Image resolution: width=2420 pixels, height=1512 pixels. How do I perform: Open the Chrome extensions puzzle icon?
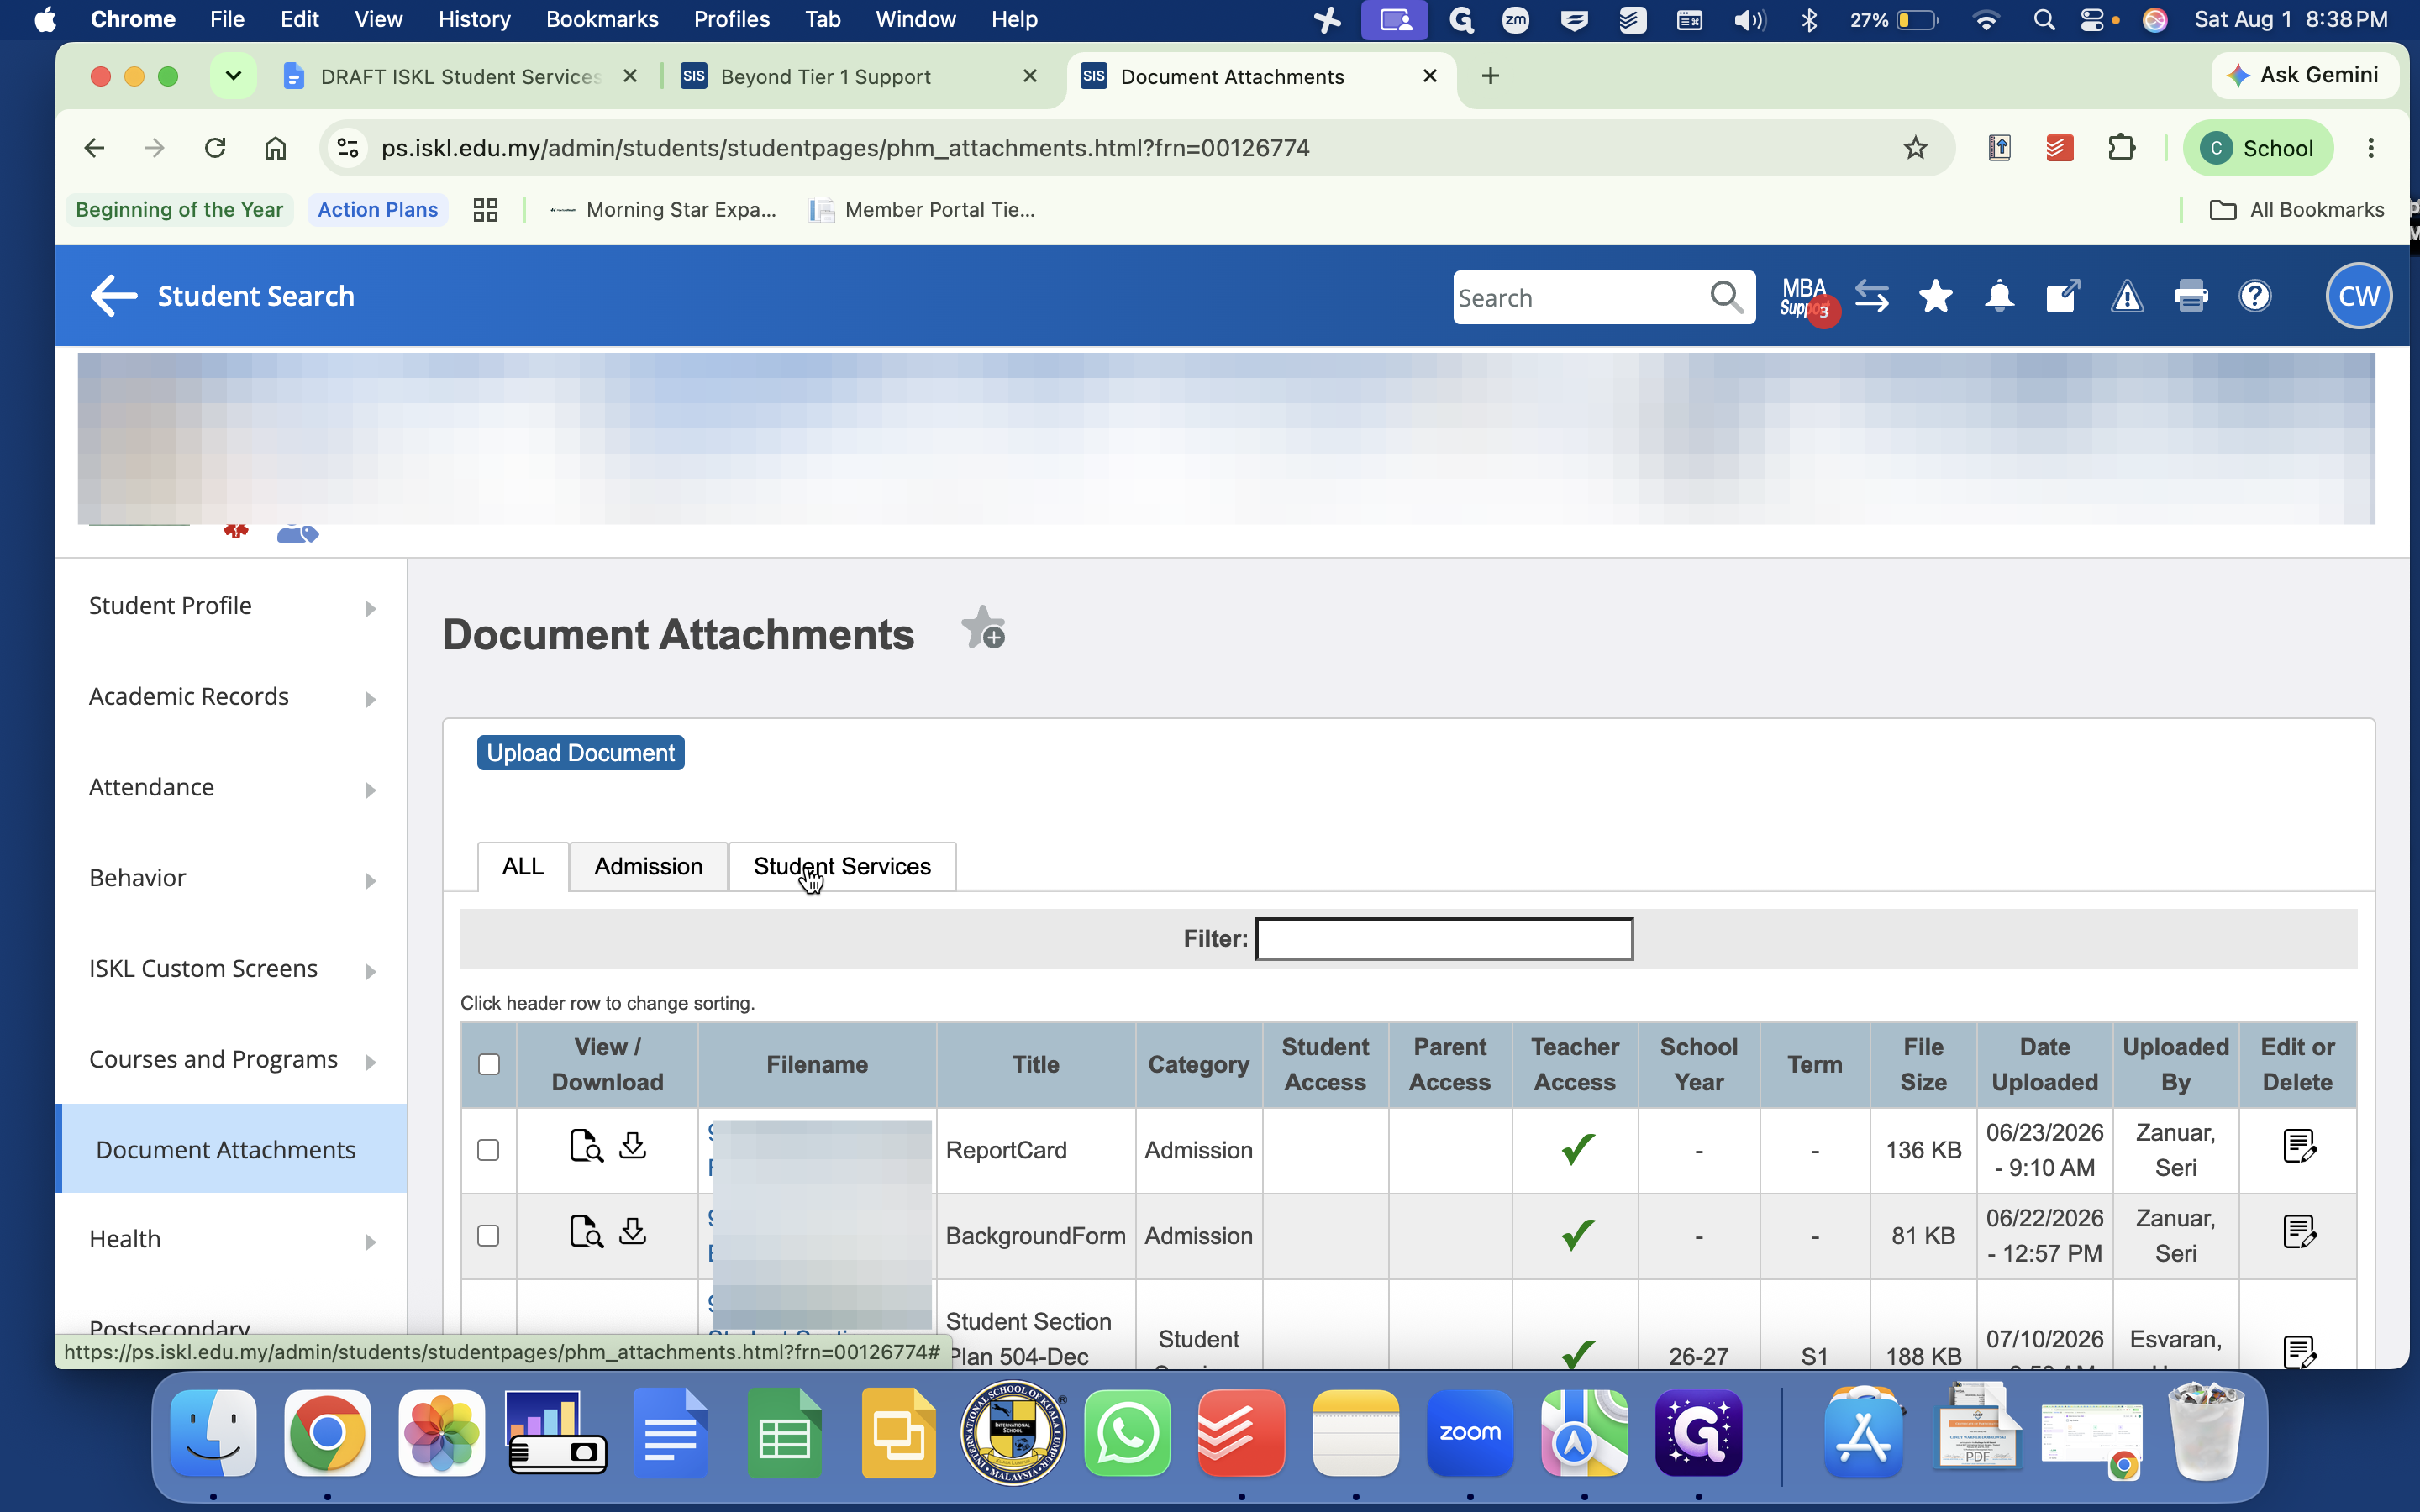tap(2120, 148)
